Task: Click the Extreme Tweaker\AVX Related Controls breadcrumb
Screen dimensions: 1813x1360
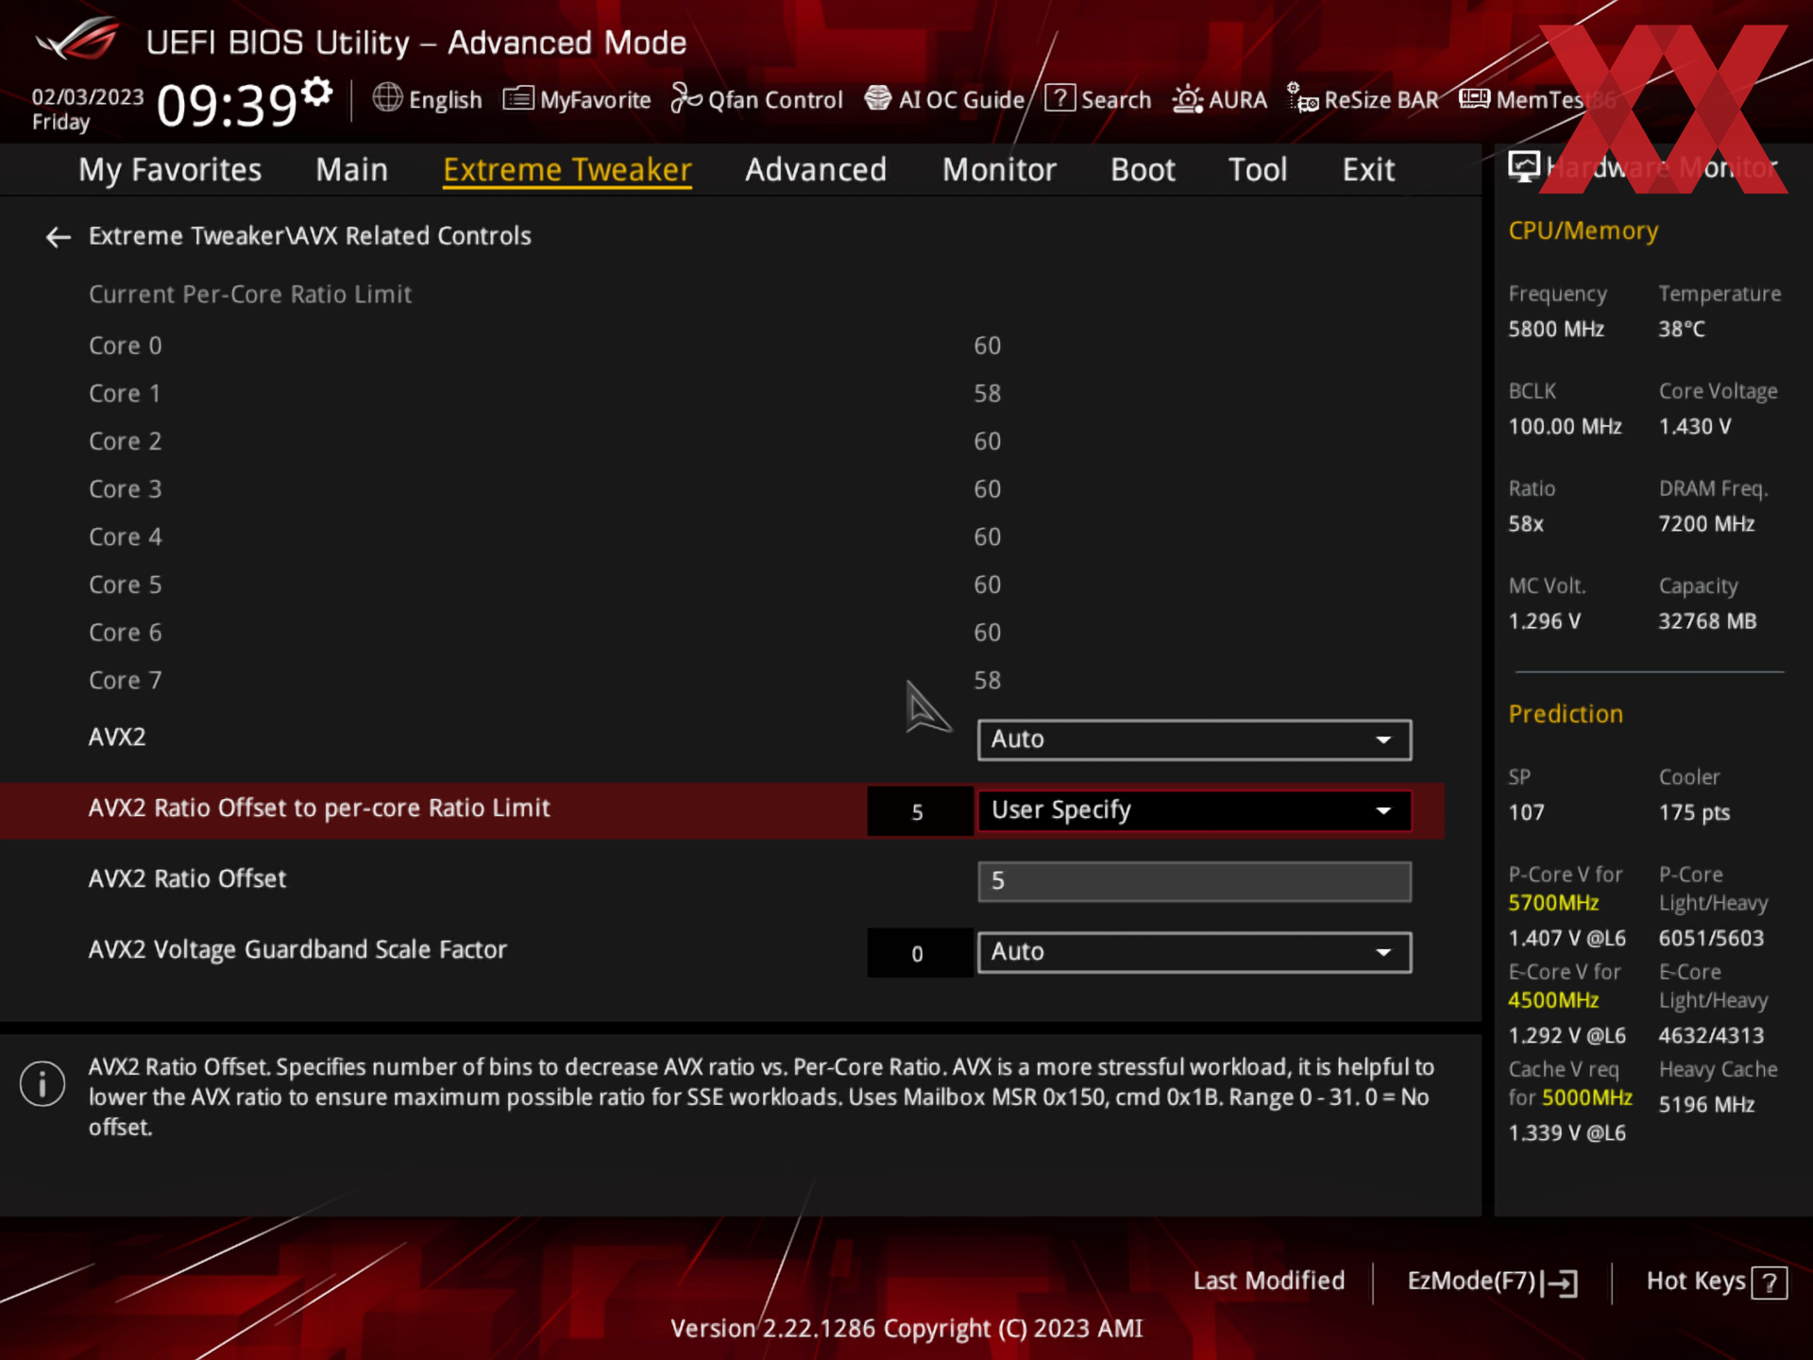Action: (x=310, y=236)
